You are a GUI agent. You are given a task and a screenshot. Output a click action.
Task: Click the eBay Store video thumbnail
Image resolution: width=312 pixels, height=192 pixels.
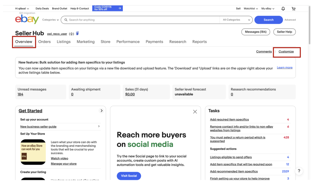[33, 152]
